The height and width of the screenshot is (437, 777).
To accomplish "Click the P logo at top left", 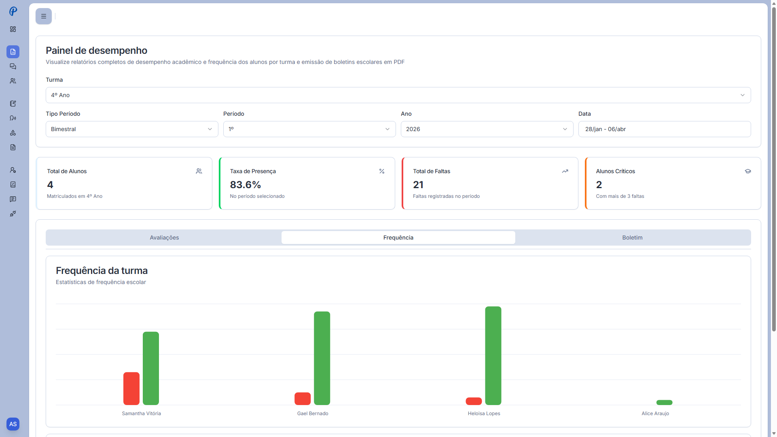I will click(13, 11).
